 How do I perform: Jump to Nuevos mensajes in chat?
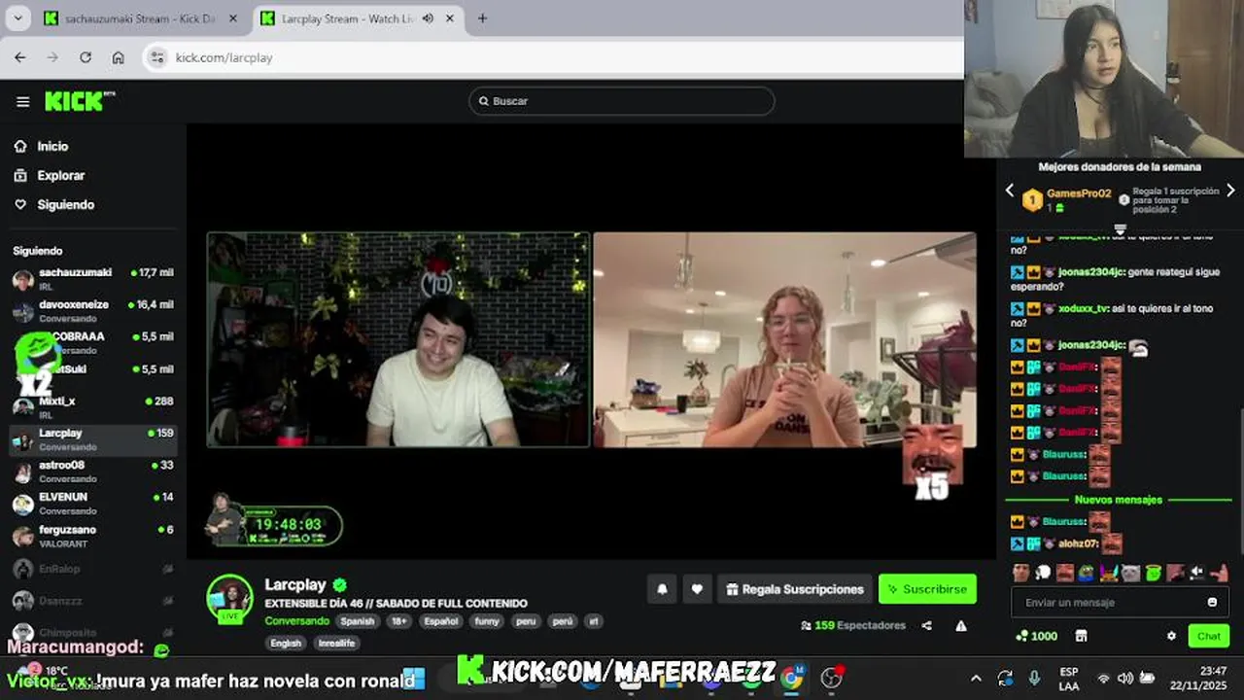click(1119, 500)
